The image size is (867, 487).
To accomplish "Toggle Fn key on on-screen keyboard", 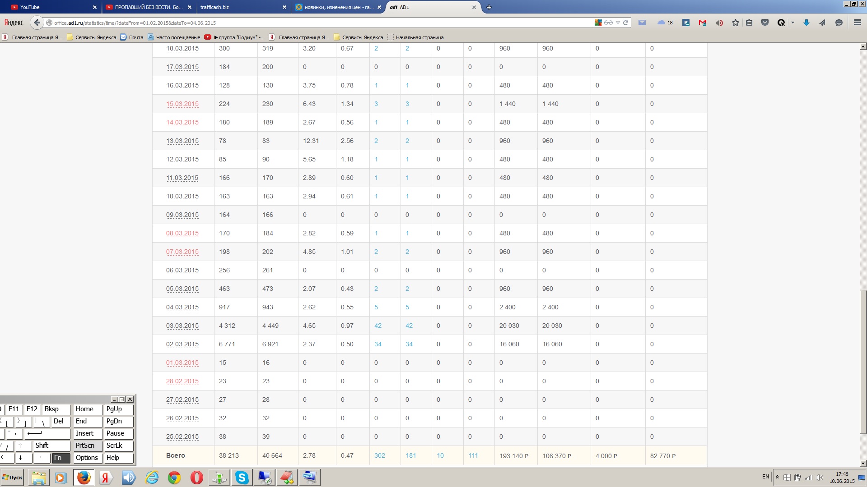I will click(x=61, y=458).
